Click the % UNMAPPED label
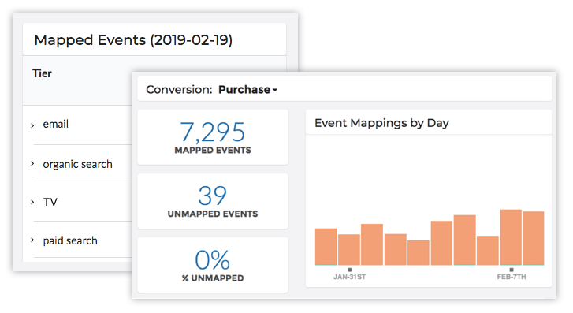 213,278
